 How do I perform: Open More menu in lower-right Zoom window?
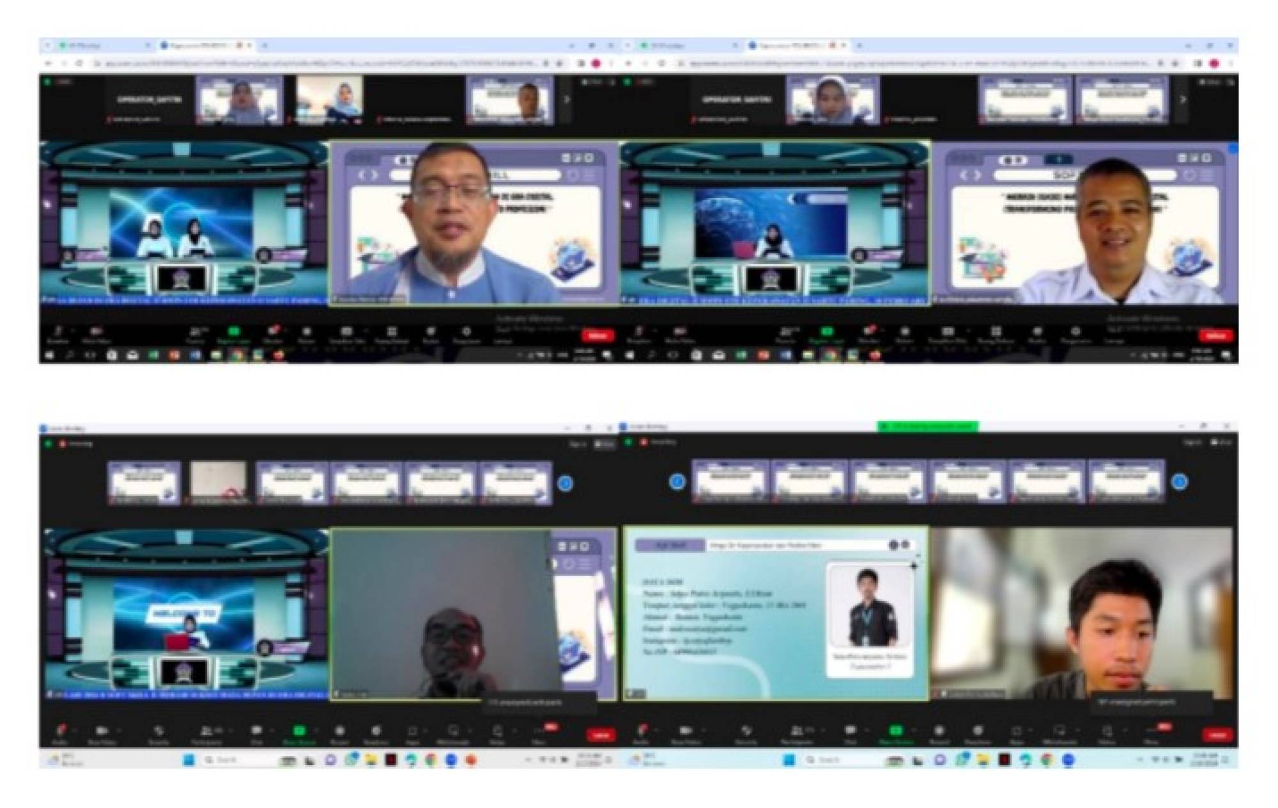(x=1151, y=732)
